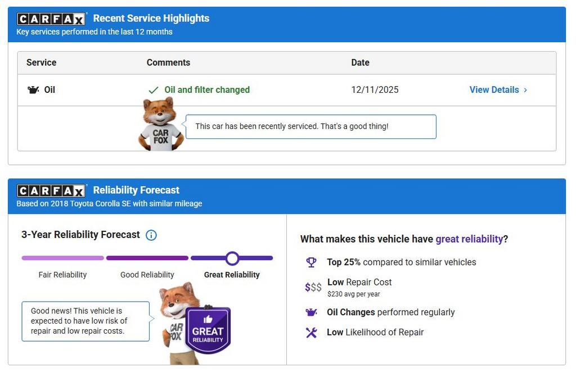Click the Oil and filter changed comment
576x372 pixels.
pyautogui.click(x=206, y=90)
